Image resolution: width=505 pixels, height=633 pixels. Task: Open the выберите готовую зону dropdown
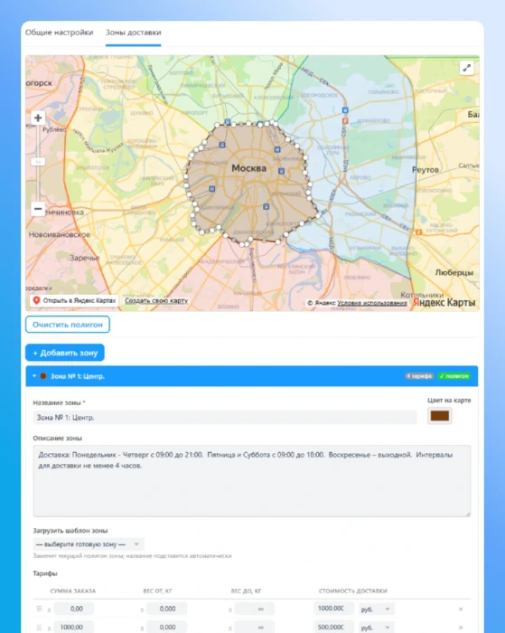pyautogui.click(x=89, y=544)
